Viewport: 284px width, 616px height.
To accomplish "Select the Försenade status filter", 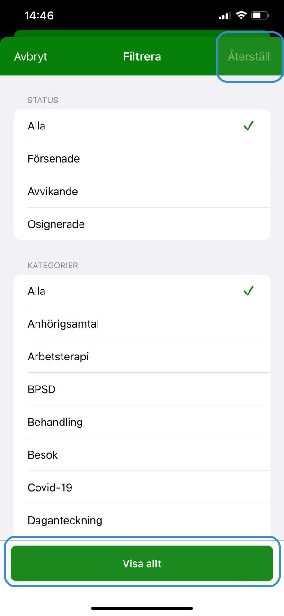I will click(142, 159).
